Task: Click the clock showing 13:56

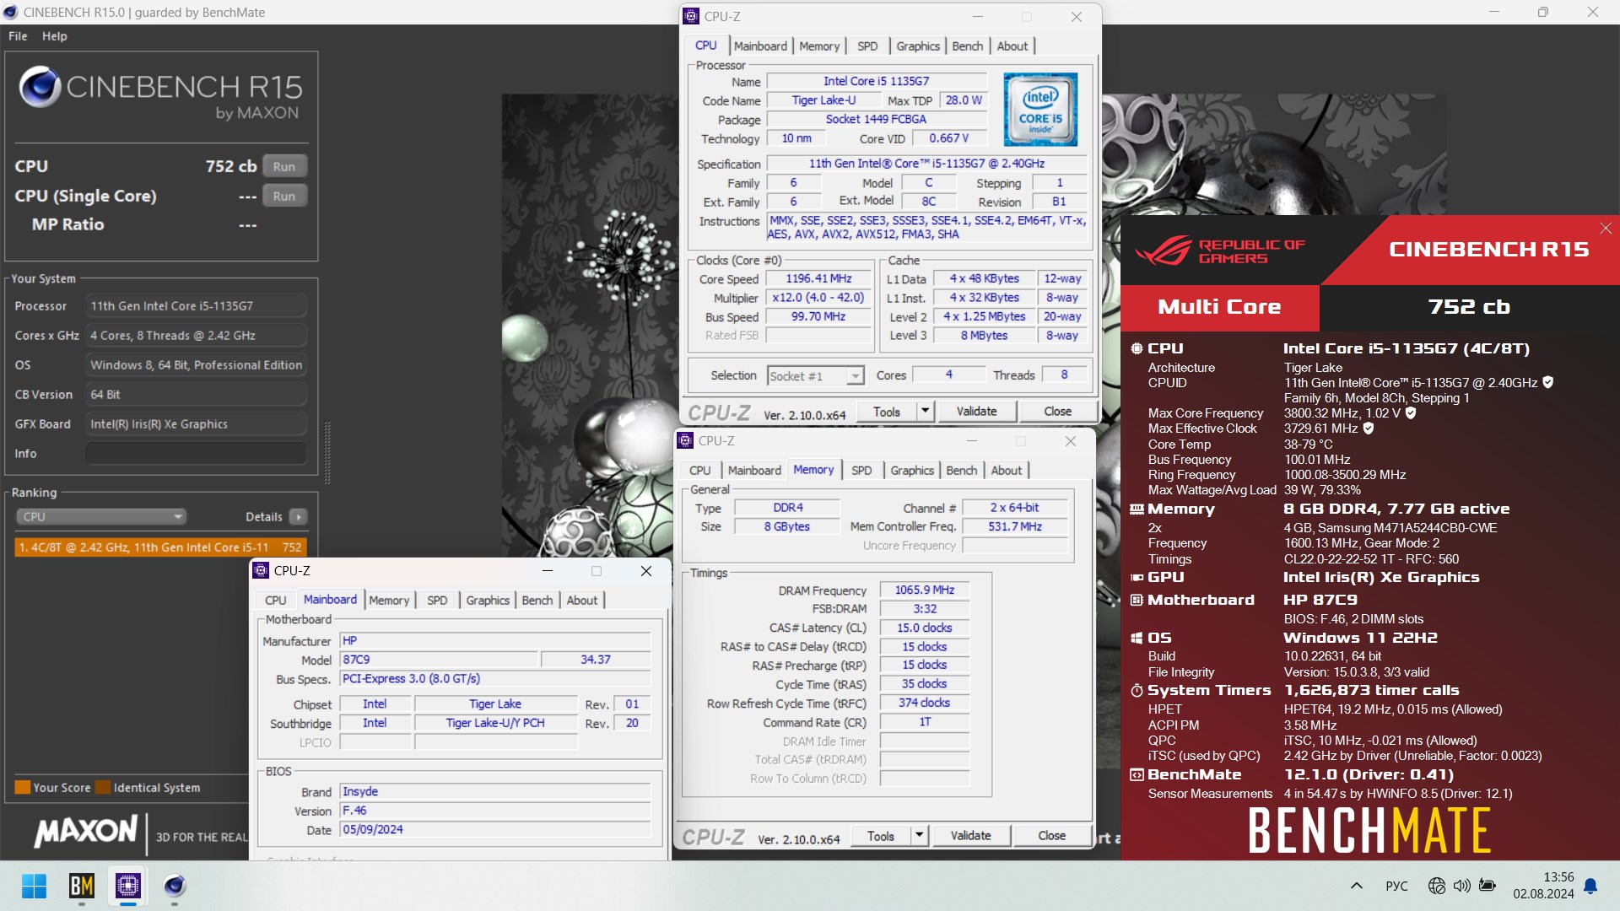Action: click(x=1558, y=877)
